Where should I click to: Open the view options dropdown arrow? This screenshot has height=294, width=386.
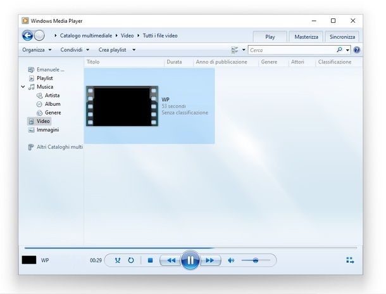coord(244,50)
